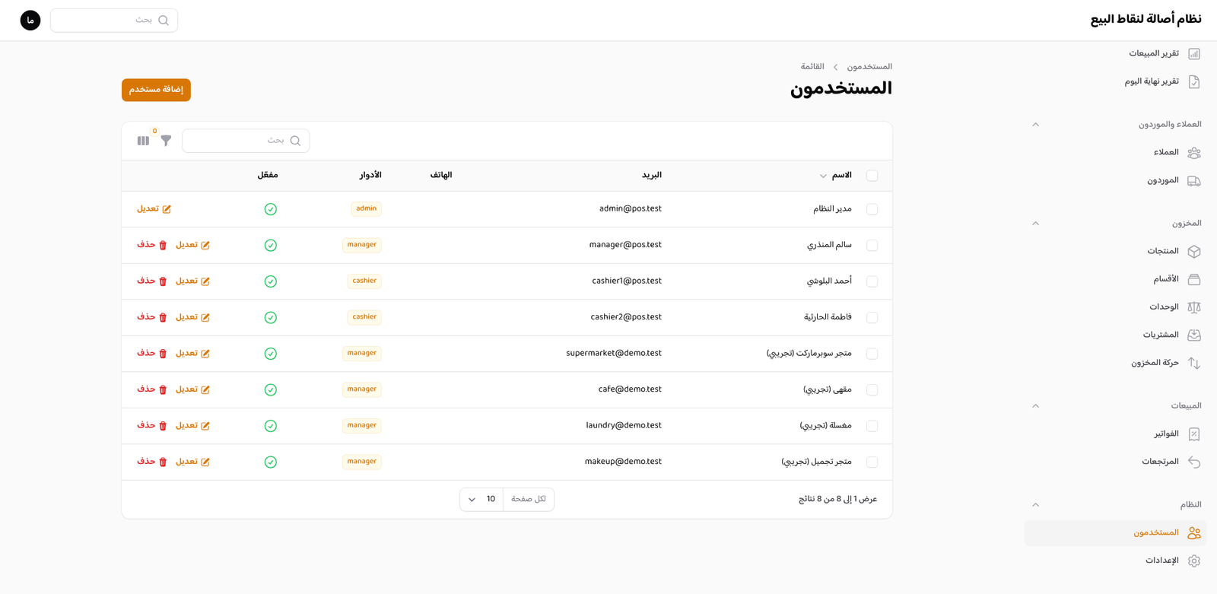Click verified check icon for cafe@demo.test

pos(270,390)
